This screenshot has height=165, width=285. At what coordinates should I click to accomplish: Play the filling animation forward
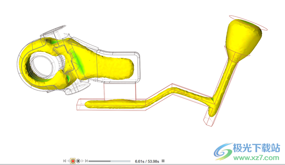[x=82, y=161]
